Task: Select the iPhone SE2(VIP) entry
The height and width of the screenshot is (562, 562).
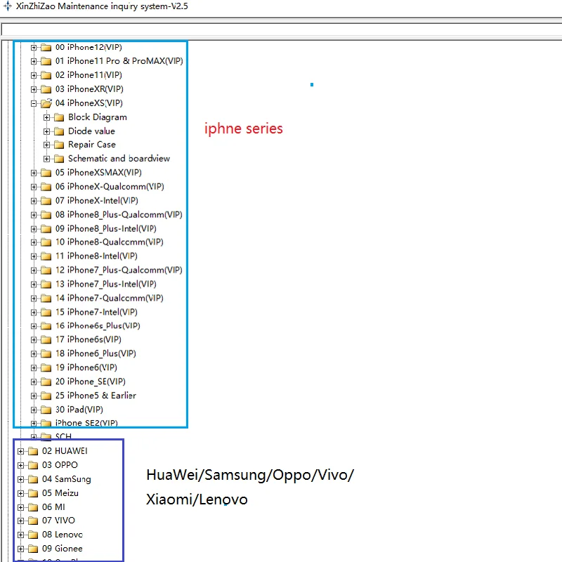Action: pos(88,423)
